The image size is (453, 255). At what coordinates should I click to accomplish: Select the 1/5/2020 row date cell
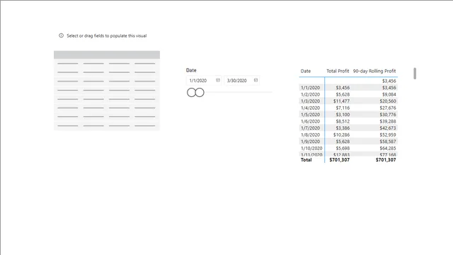tap(310, 115)
